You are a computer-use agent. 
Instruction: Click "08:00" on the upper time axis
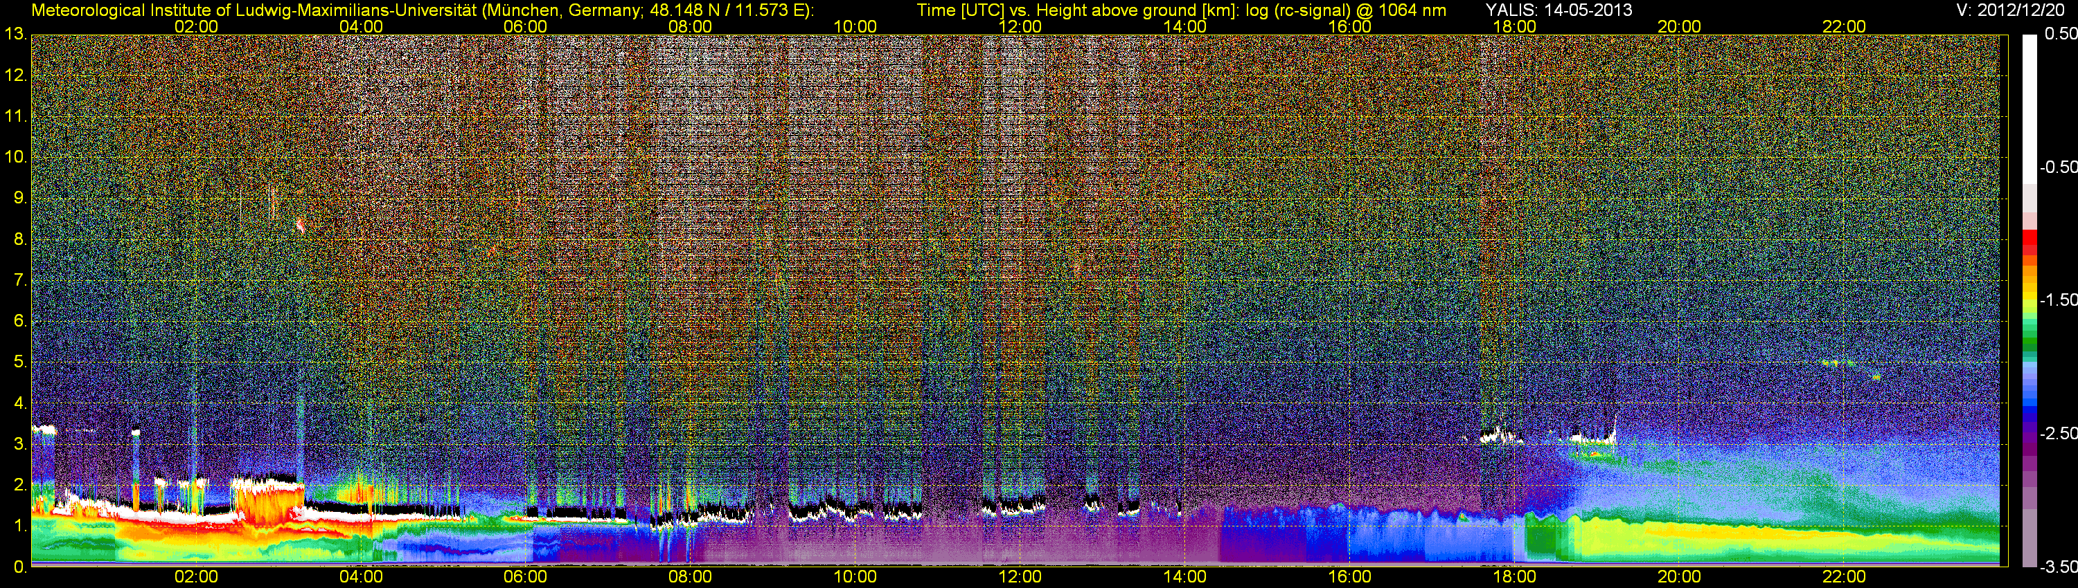tap(690, 26)
